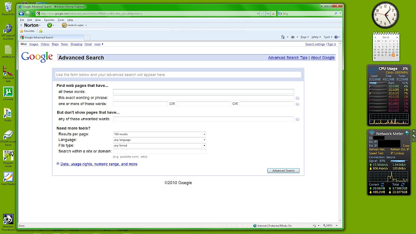Click the Sign in link
Screen dimensions: 416x234
[332, 44]
